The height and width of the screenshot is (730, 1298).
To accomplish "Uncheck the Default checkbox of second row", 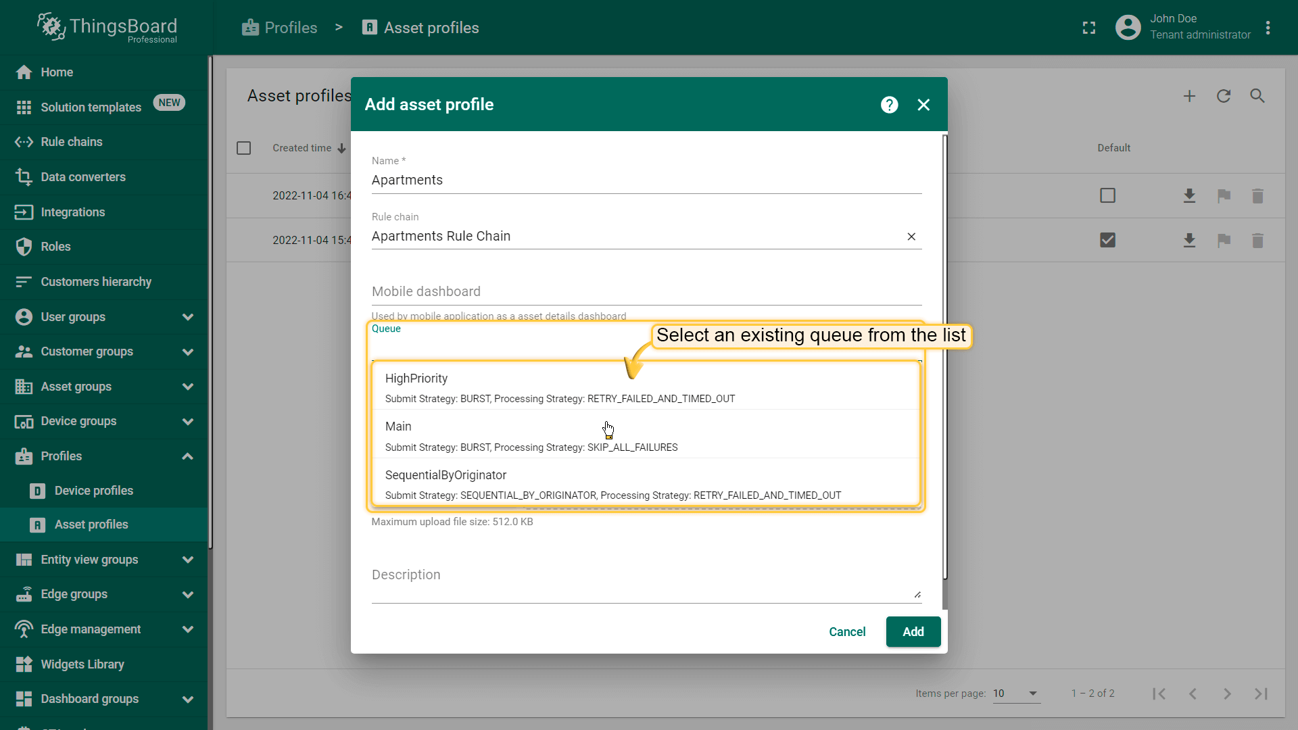I will coord(1107,241).
